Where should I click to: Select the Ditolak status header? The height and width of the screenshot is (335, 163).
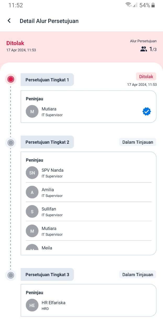15,43
